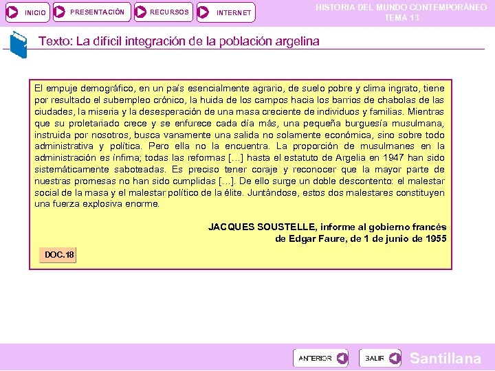Open the INTERNET section
This screenshot has height=371, width=495.
tap(226, 12)
